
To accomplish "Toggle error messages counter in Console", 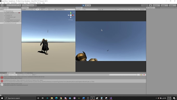I will (x=144, y=75).
